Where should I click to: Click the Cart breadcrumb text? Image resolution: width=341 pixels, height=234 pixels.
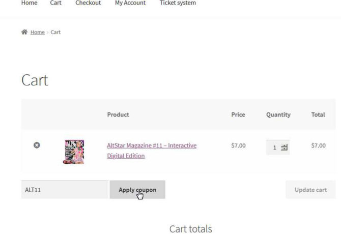point(55,32)
